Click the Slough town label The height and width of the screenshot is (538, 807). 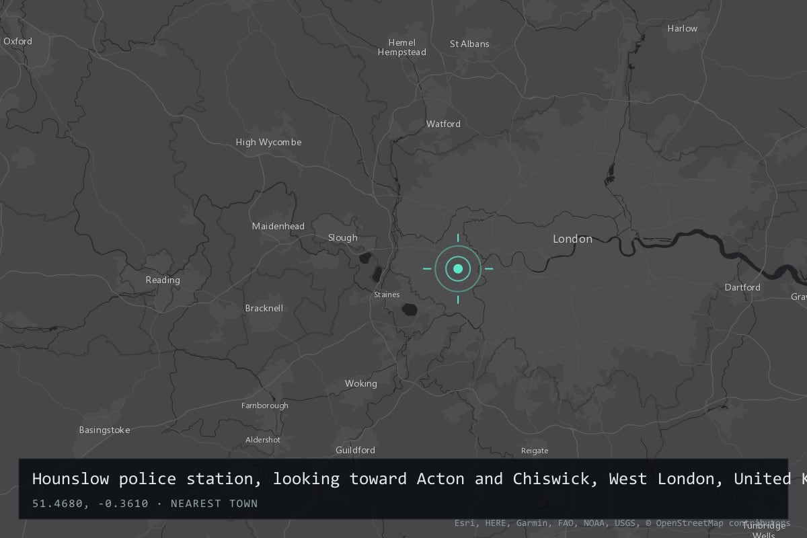coord(342,237)
